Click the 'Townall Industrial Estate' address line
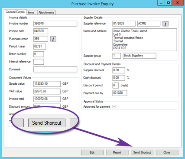185x159 pixels. tap(128, 38)
